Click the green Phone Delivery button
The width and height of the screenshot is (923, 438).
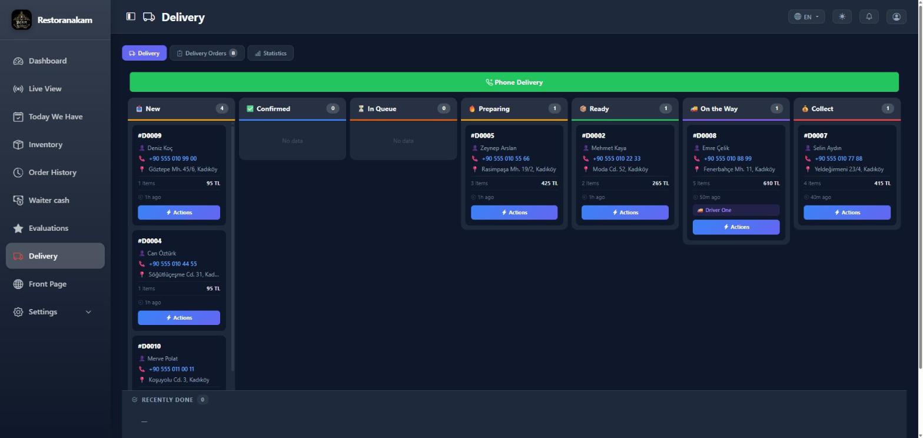[x=514, y=82]
